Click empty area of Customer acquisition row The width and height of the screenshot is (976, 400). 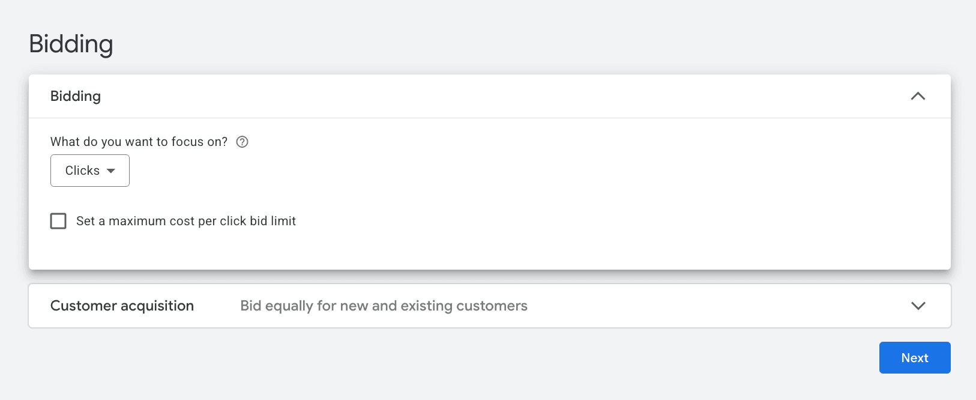[720, 306]
